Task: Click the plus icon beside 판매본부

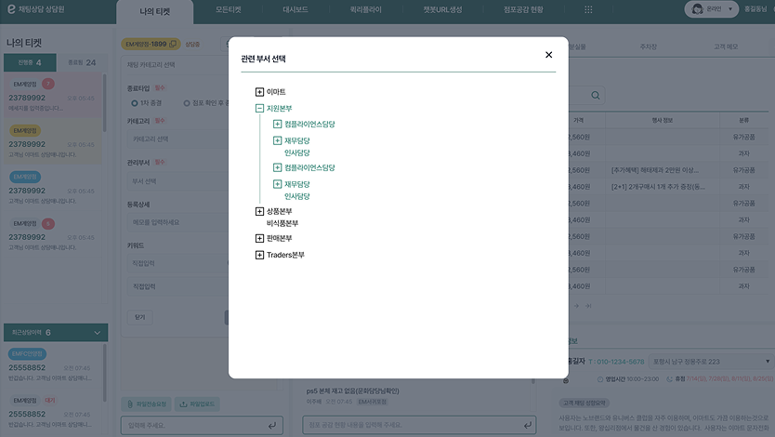Action: point(259,238)
